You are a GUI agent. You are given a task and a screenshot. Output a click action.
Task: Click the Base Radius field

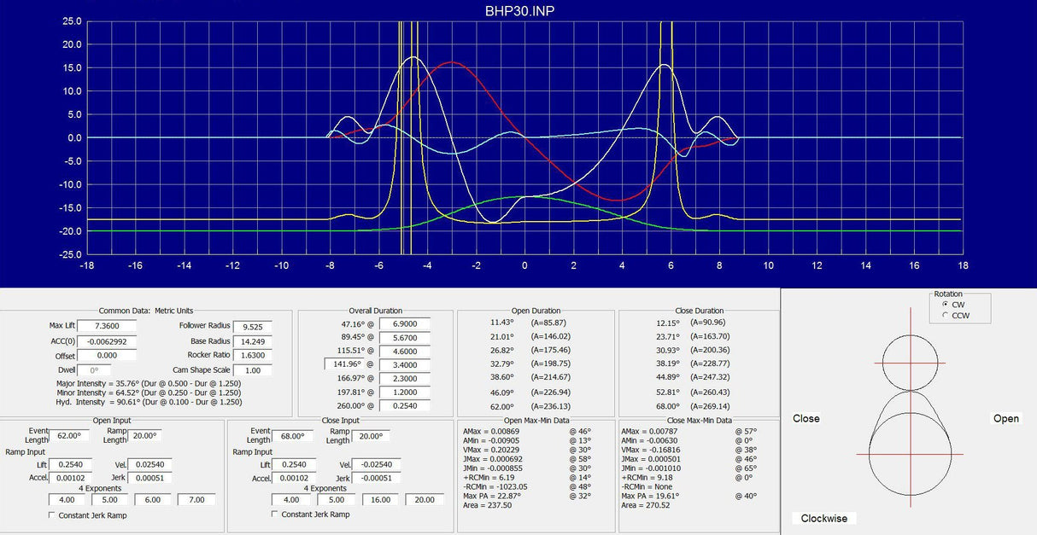[252, 340]
